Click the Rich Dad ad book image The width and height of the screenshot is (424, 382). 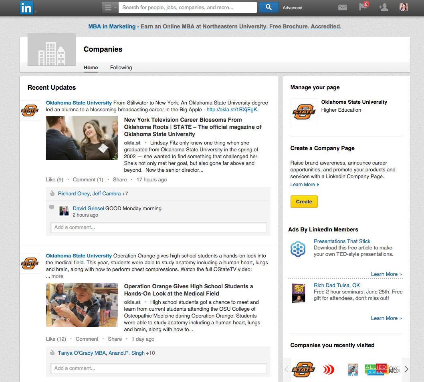299,293
